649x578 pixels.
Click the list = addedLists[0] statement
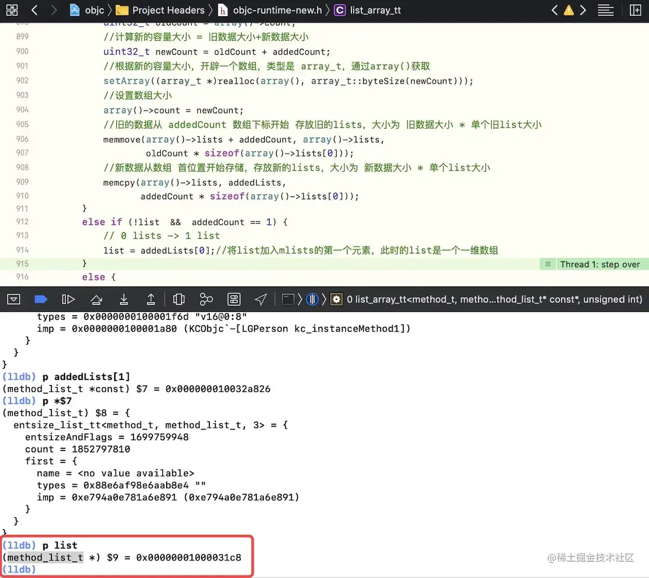(x=159, y=250)
